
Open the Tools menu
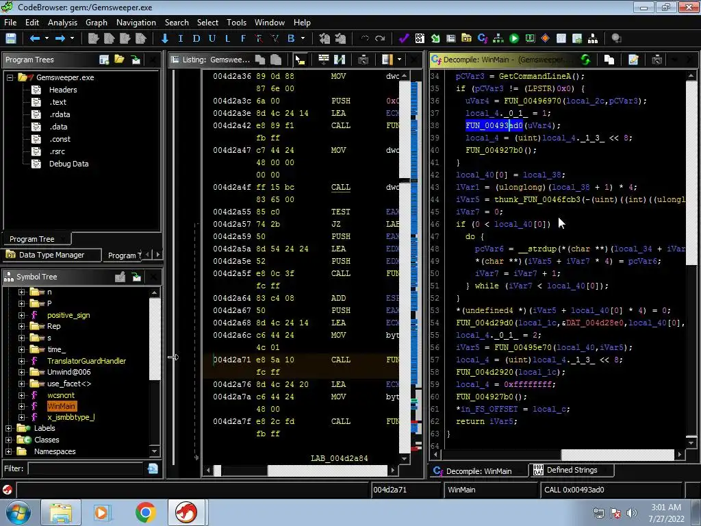point(236,23)
